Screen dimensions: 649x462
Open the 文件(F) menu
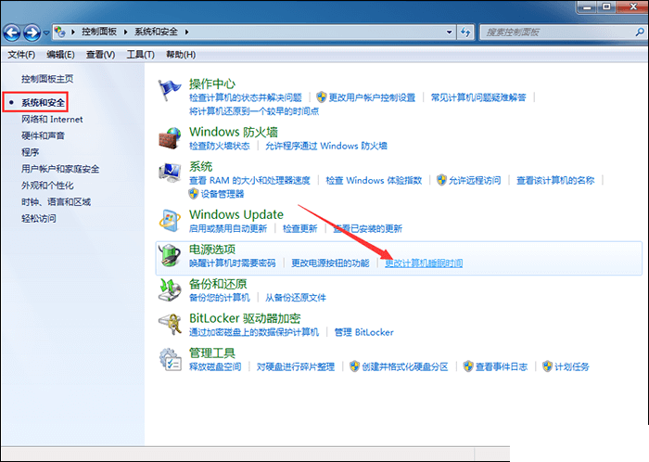[x=21, y=55]
